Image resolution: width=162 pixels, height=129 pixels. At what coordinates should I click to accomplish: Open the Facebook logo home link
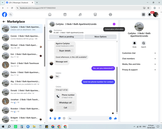[5, 15]
